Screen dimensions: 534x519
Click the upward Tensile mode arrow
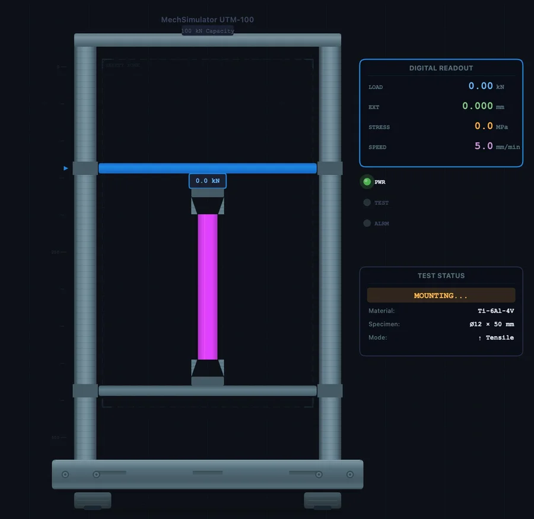pyautogui.click(x=481, y=337)
